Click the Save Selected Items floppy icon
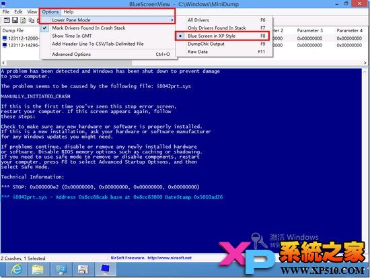This screenshot has height=278, width=370. [15, 20]
